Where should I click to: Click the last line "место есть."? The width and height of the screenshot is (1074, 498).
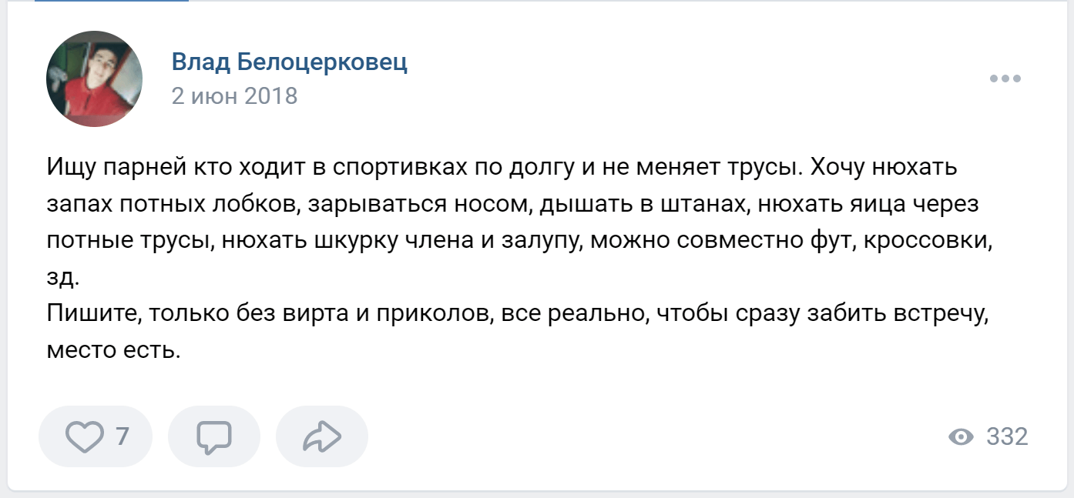(112, 351)
